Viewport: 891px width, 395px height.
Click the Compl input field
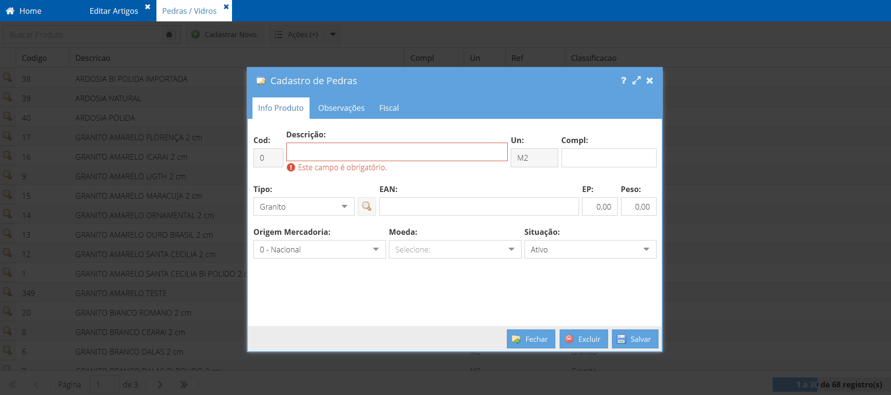(609, 158)
